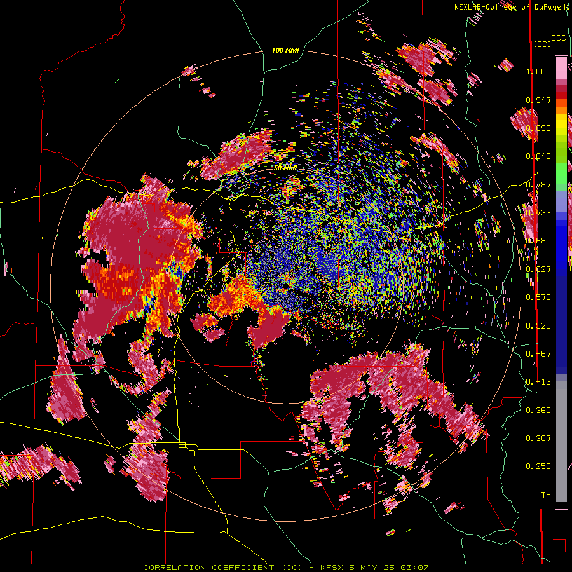Image resolution: width=572 pixels, height=572 pixels.
Task: Pick the light pink top segment of color bar
Action: tap(561, 67)
